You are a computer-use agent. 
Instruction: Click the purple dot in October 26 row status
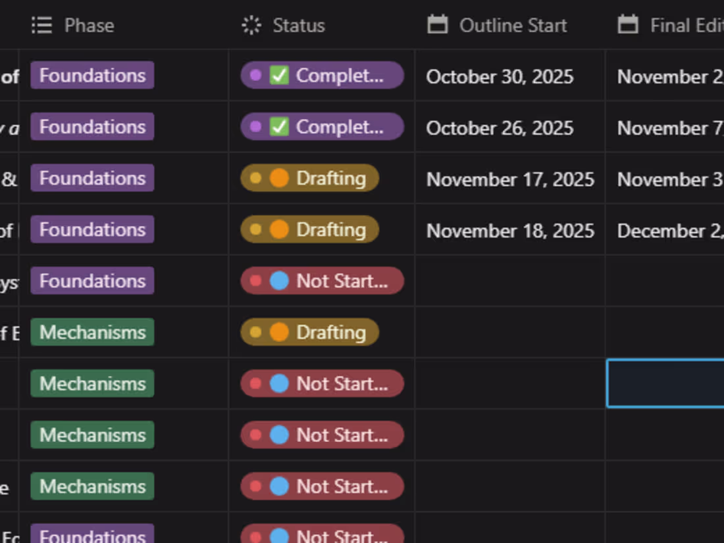tap(256, 127)
